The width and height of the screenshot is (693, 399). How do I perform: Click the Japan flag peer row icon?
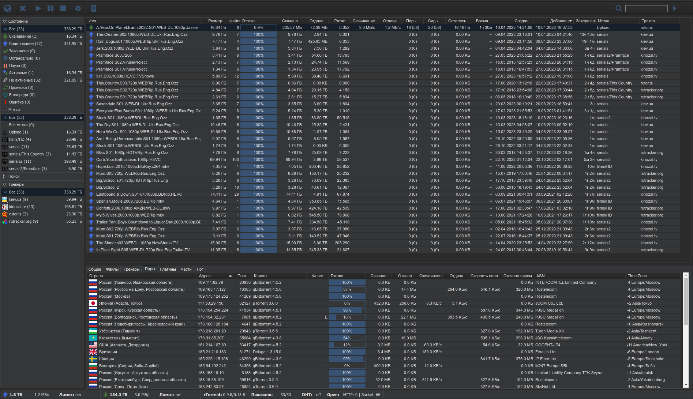(93, 303)
